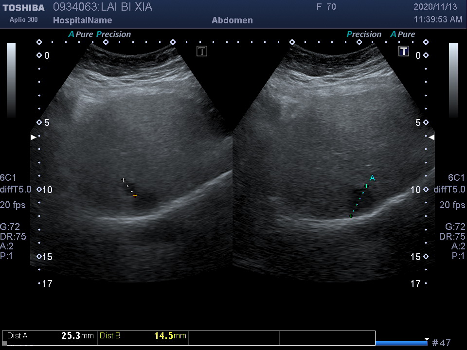Click the 14.5 mm measurement value

[170, 336]
